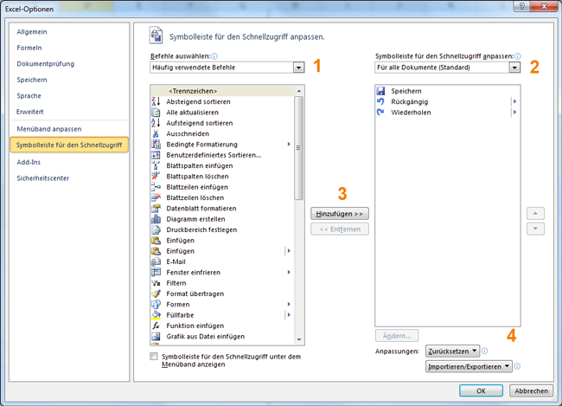Click the Füllfarbe paint bucket icon

coord(156,315)
